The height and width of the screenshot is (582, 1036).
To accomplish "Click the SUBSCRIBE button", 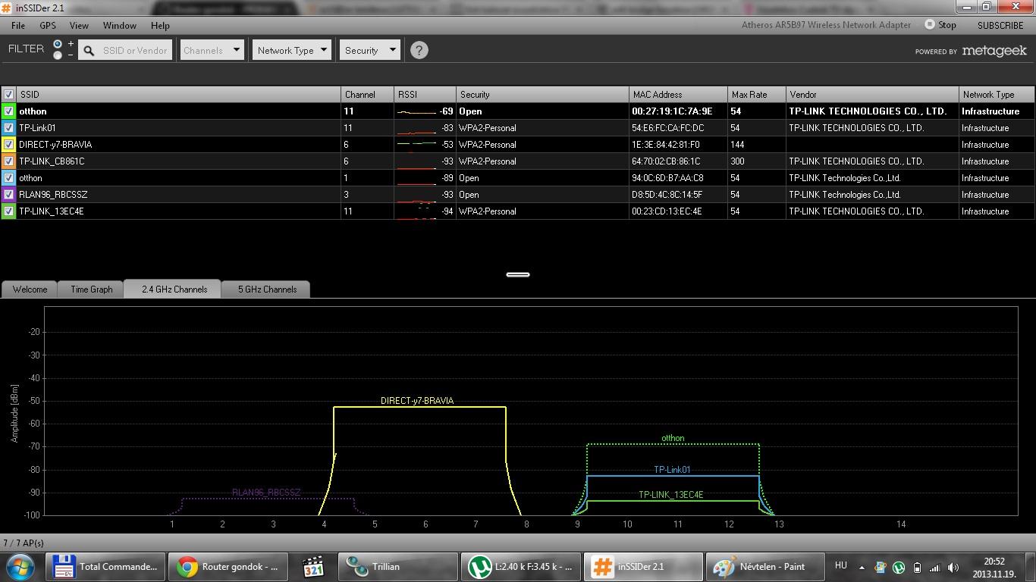I will click(1000, 25).
